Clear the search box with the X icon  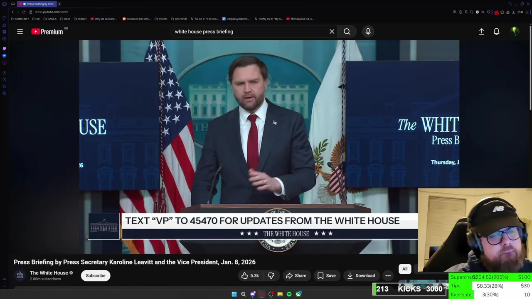332,32
